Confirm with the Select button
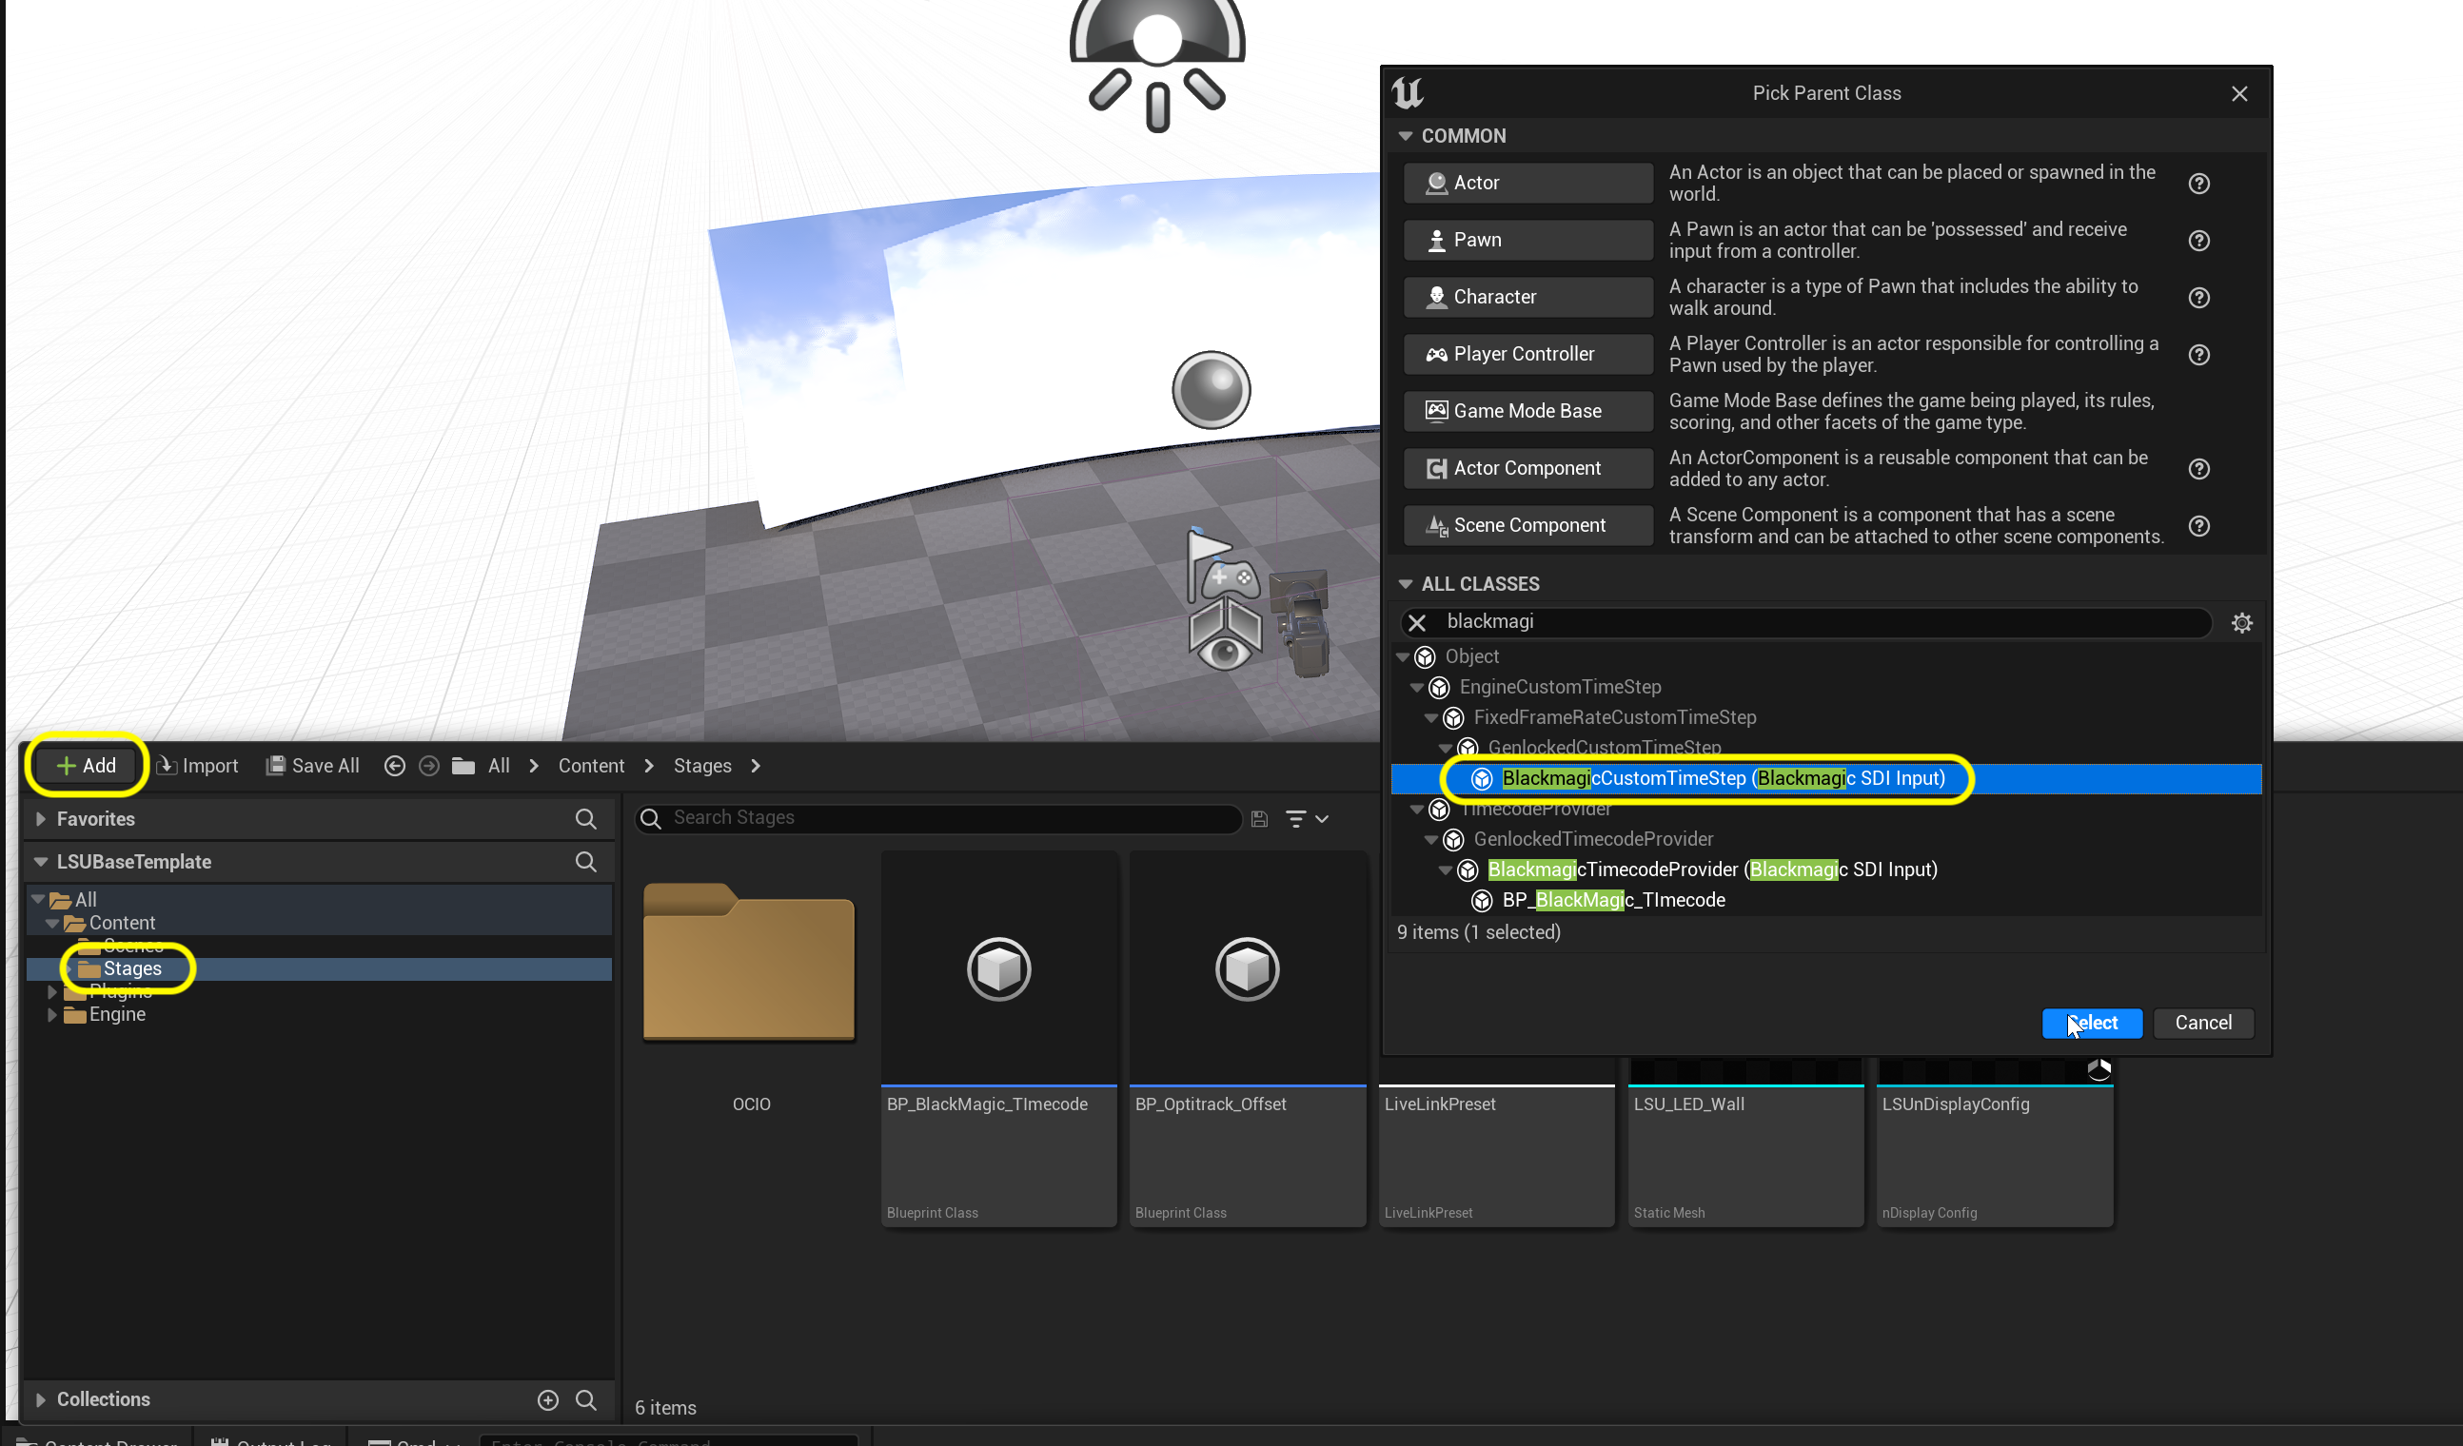The width and height of the screenshot is (2463, 1446). point(2092,1023)
